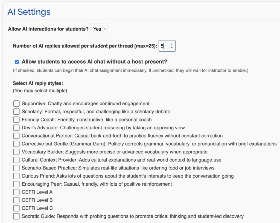Screen dimensions: 280x223
Task: Enable the Curious Friend reply style
Action: 16,176
